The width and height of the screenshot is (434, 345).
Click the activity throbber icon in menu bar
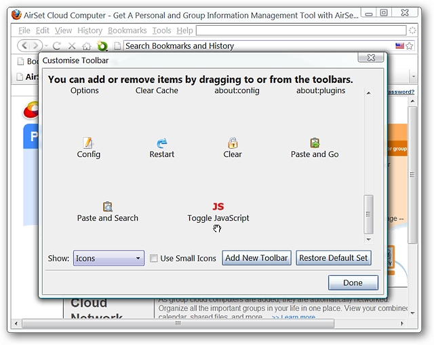point(412,30)
